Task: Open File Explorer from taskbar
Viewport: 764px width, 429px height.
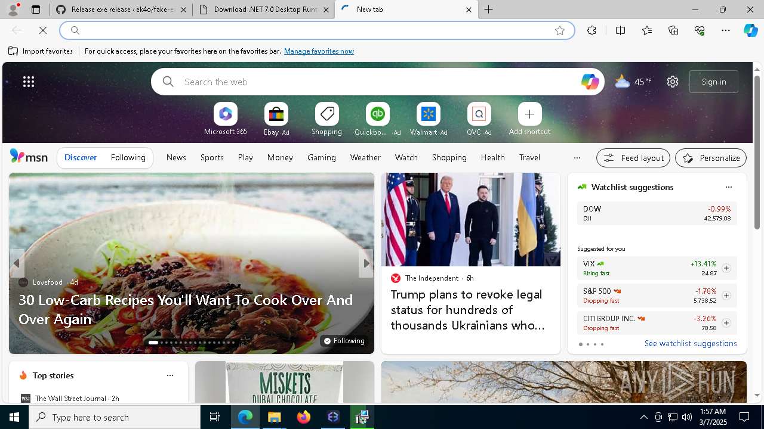Action: pyautogui.click(x=275, y=417)
